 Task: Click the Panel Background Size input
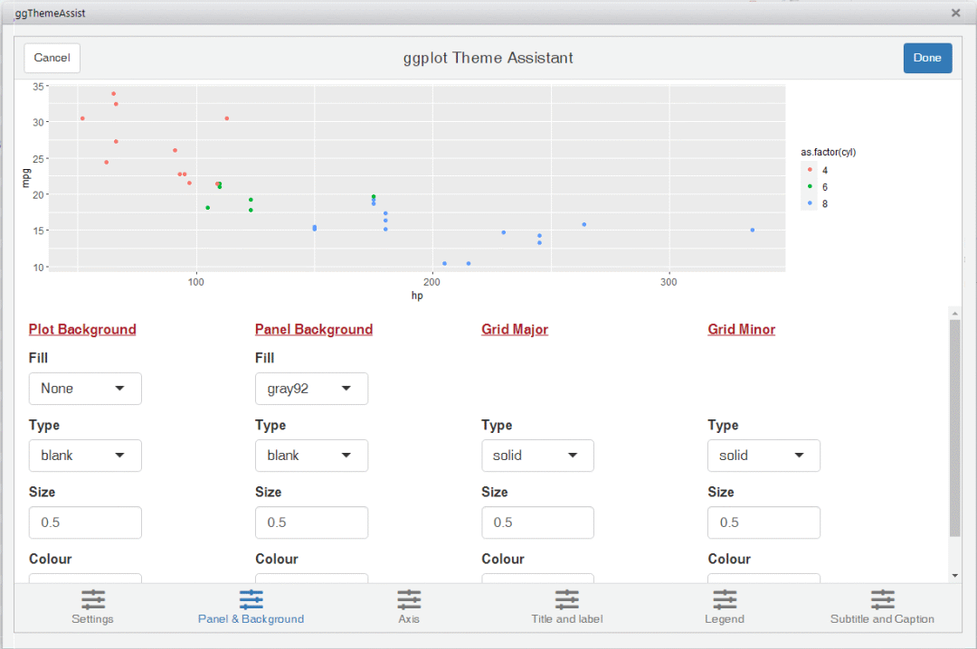(x=311, y=522)
